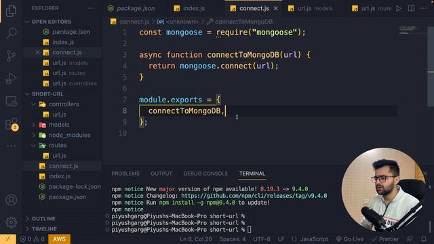Open the Remote Explorer view
Image resolution: width=434 pixels, height=244 pixels.
pyautogui.click(x=11, y=101)
